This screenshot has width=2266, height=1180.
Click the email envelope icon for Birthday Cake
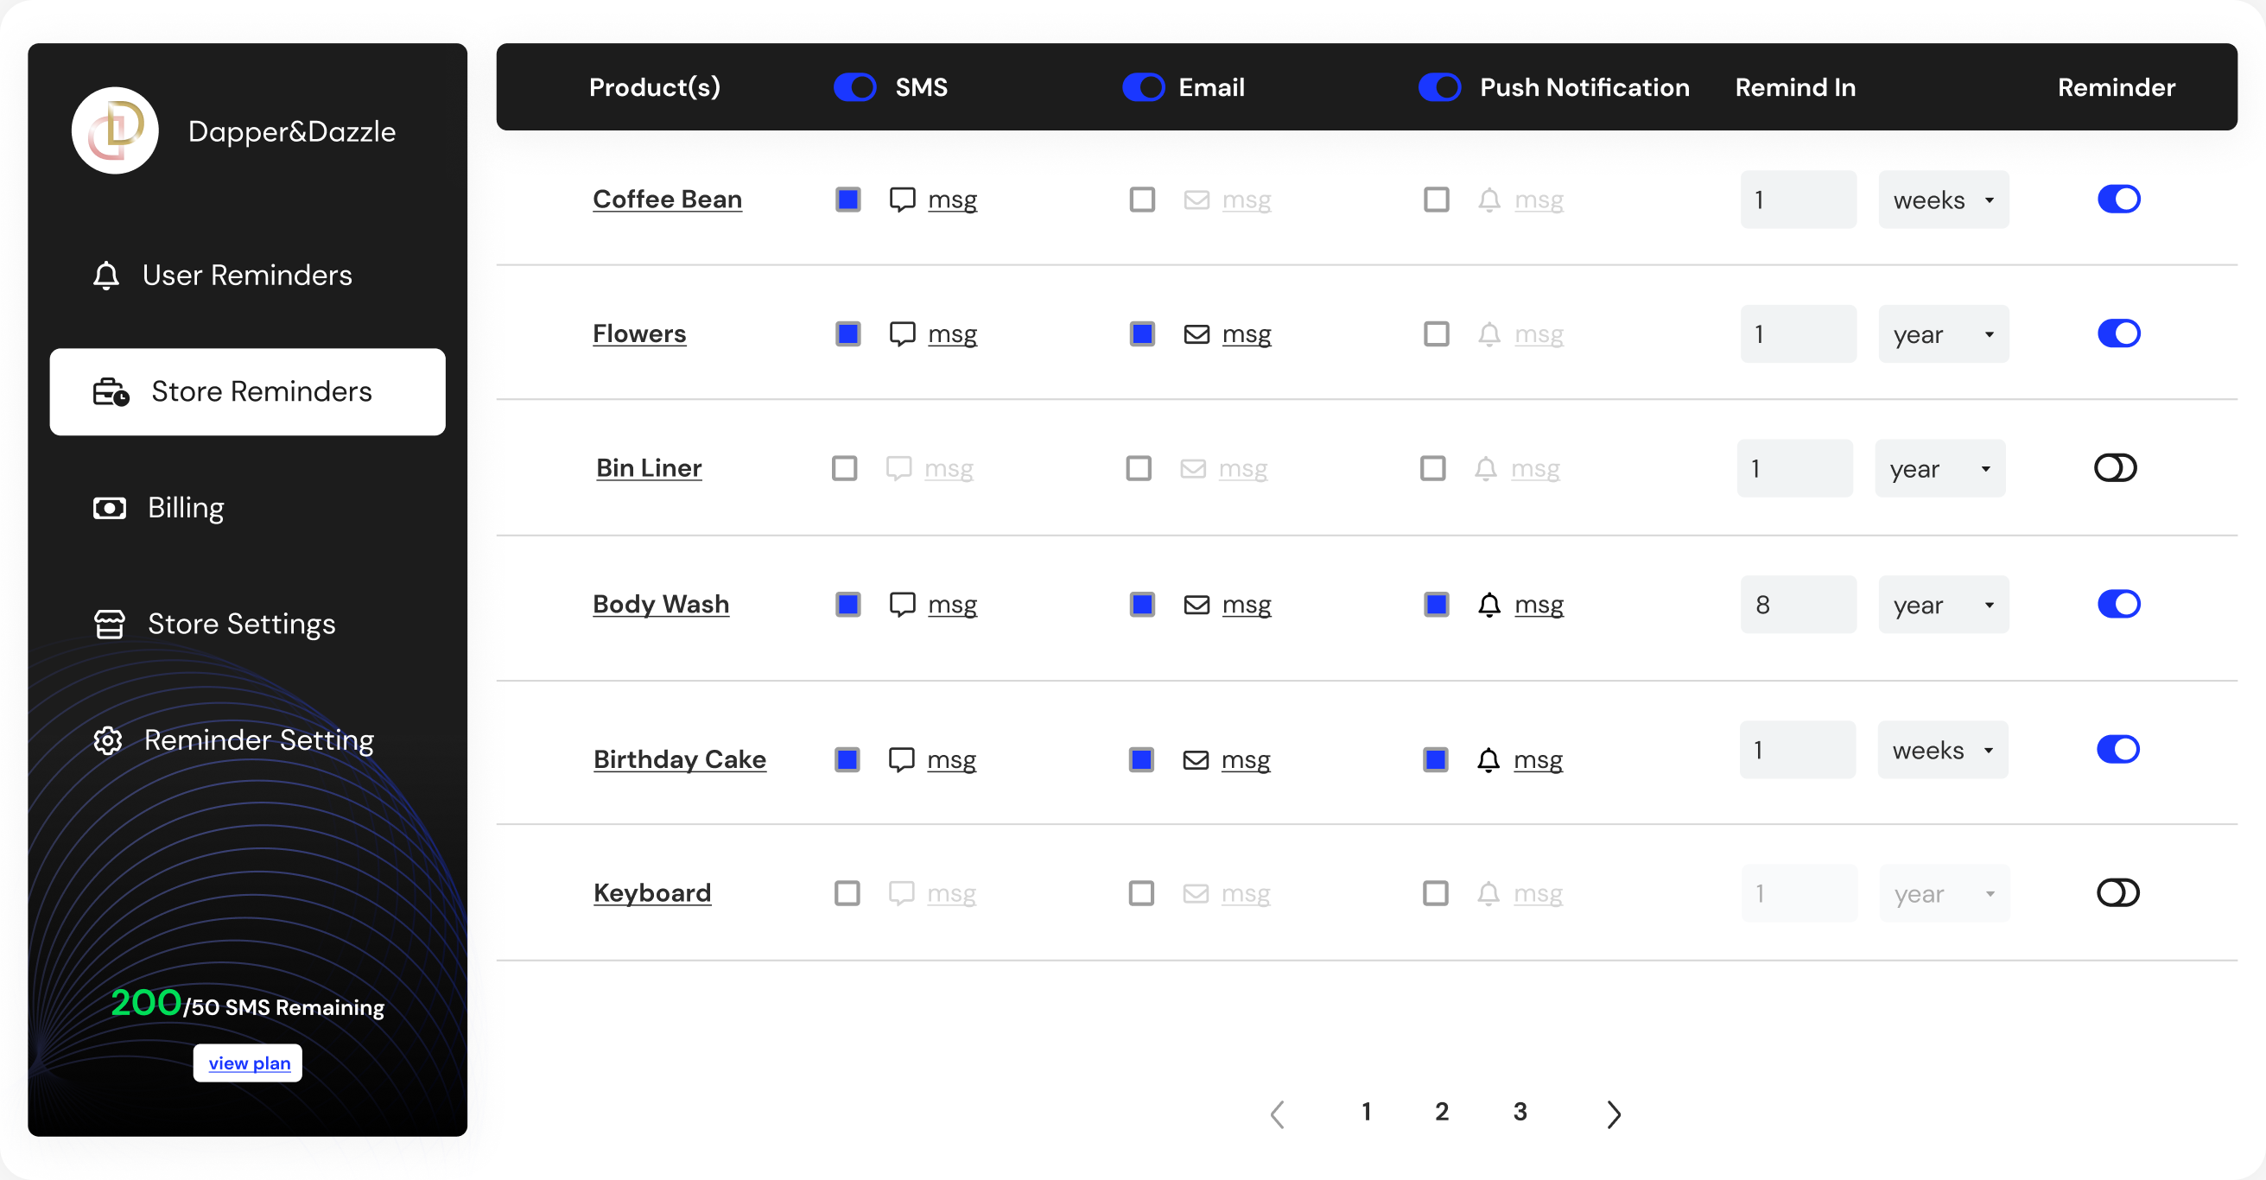tap(1196, 759)
